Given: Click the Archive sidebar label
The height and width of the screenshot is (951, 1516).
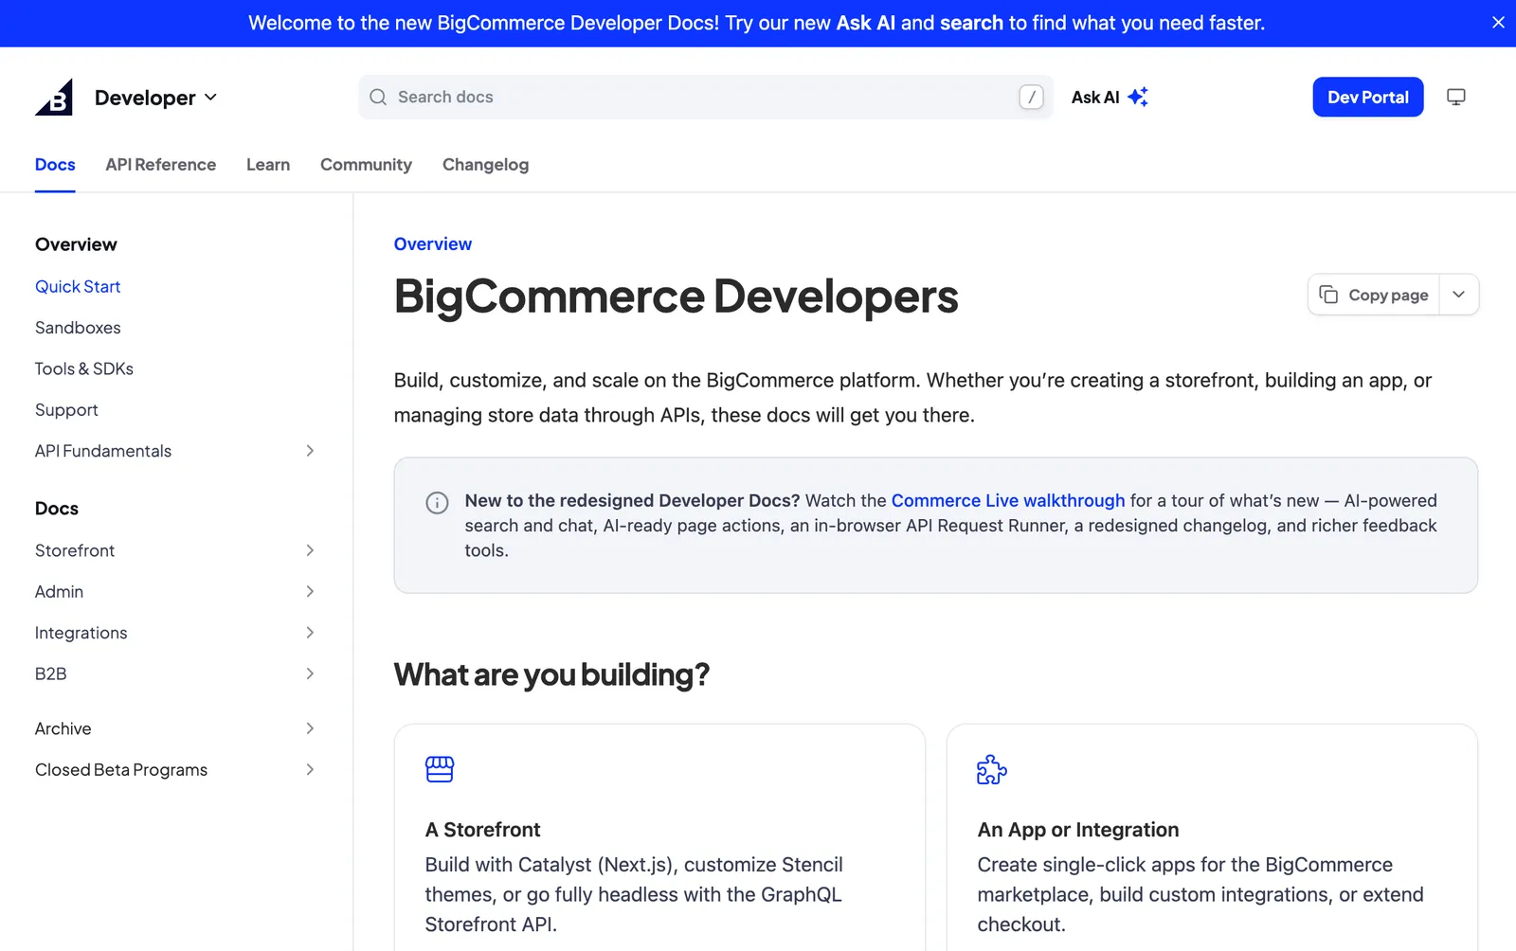Looking at the screenshot, I should pos(63,728).
